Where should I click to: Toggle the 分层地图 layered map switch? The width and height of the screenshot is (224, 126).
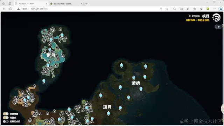click(x=6, y=114)
